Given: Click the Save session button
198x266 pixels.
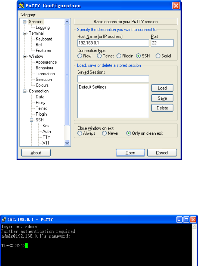Looking at the screenshot, I should point(162,98).
